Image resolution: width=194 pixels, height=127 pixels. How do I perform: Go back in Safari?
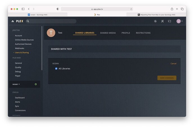point(29,9)
